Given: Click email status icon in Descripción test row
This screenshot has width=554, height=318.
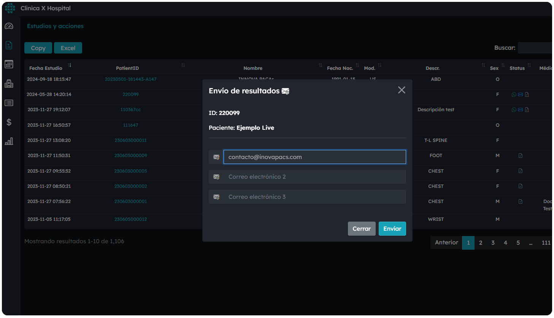Looking at the screenshot, I should coord(521,110).
